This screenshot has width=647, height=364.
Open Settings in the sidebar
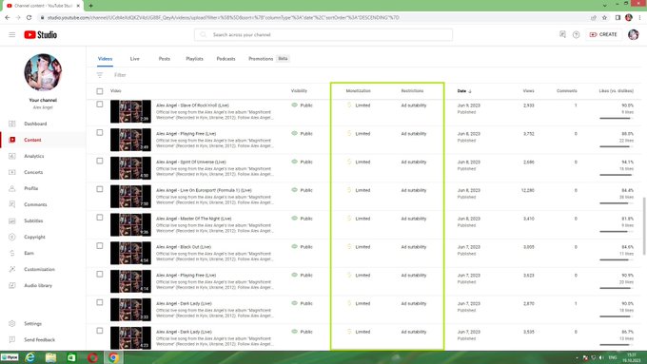tap(32, 323)
